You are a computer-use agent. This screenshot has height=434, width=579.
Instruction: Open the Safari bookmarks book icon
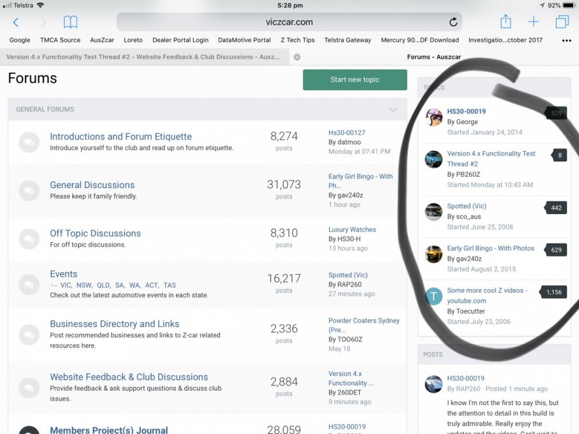tap(71, 23)
